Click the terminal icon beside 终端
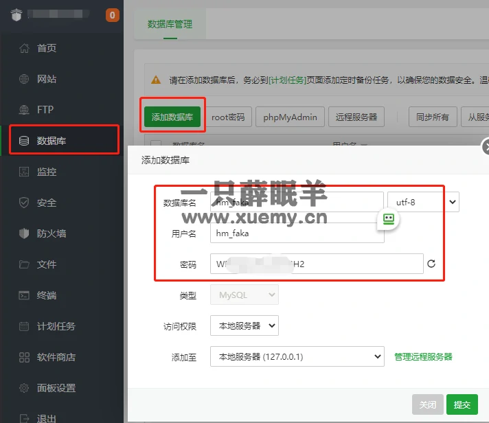 pos(24,295)
